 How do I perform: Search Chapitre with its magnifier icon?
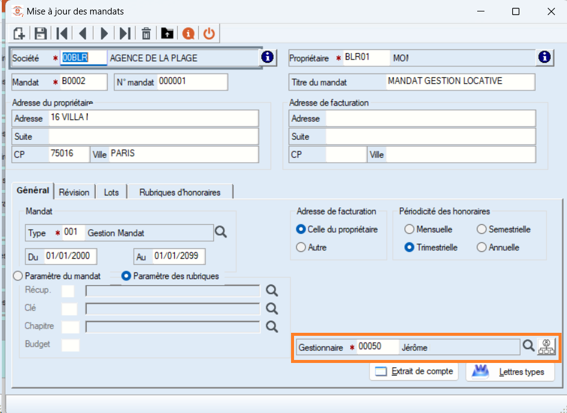pyautogui.click(x=272, y=327)
